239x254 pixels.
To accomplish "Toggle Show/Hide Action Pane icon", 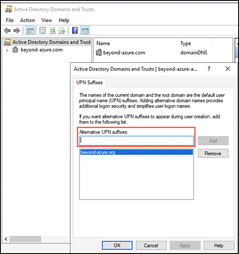I will [85, 31].
